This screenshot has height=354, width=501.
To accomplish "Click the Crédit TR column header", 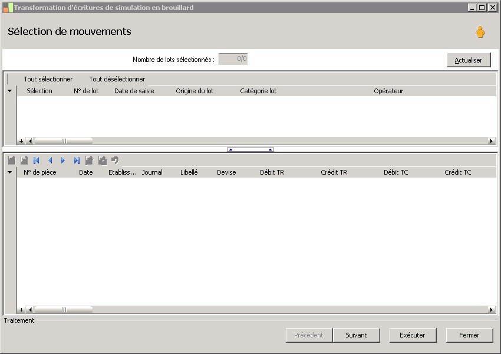I will (334, 172).
